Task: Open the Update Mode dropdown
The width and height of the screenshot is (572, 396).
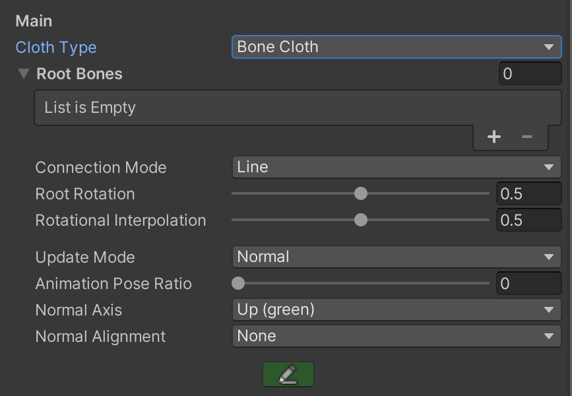Action: click(x=396, y=257)
